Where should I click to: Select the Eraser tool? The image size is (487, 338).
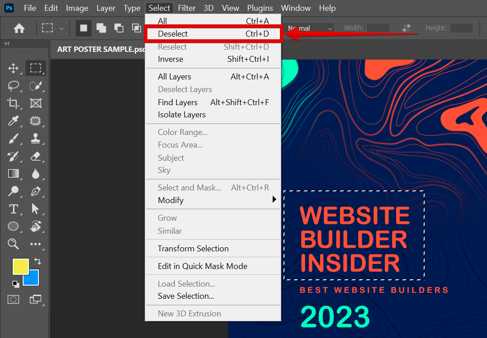click(36, 156)
